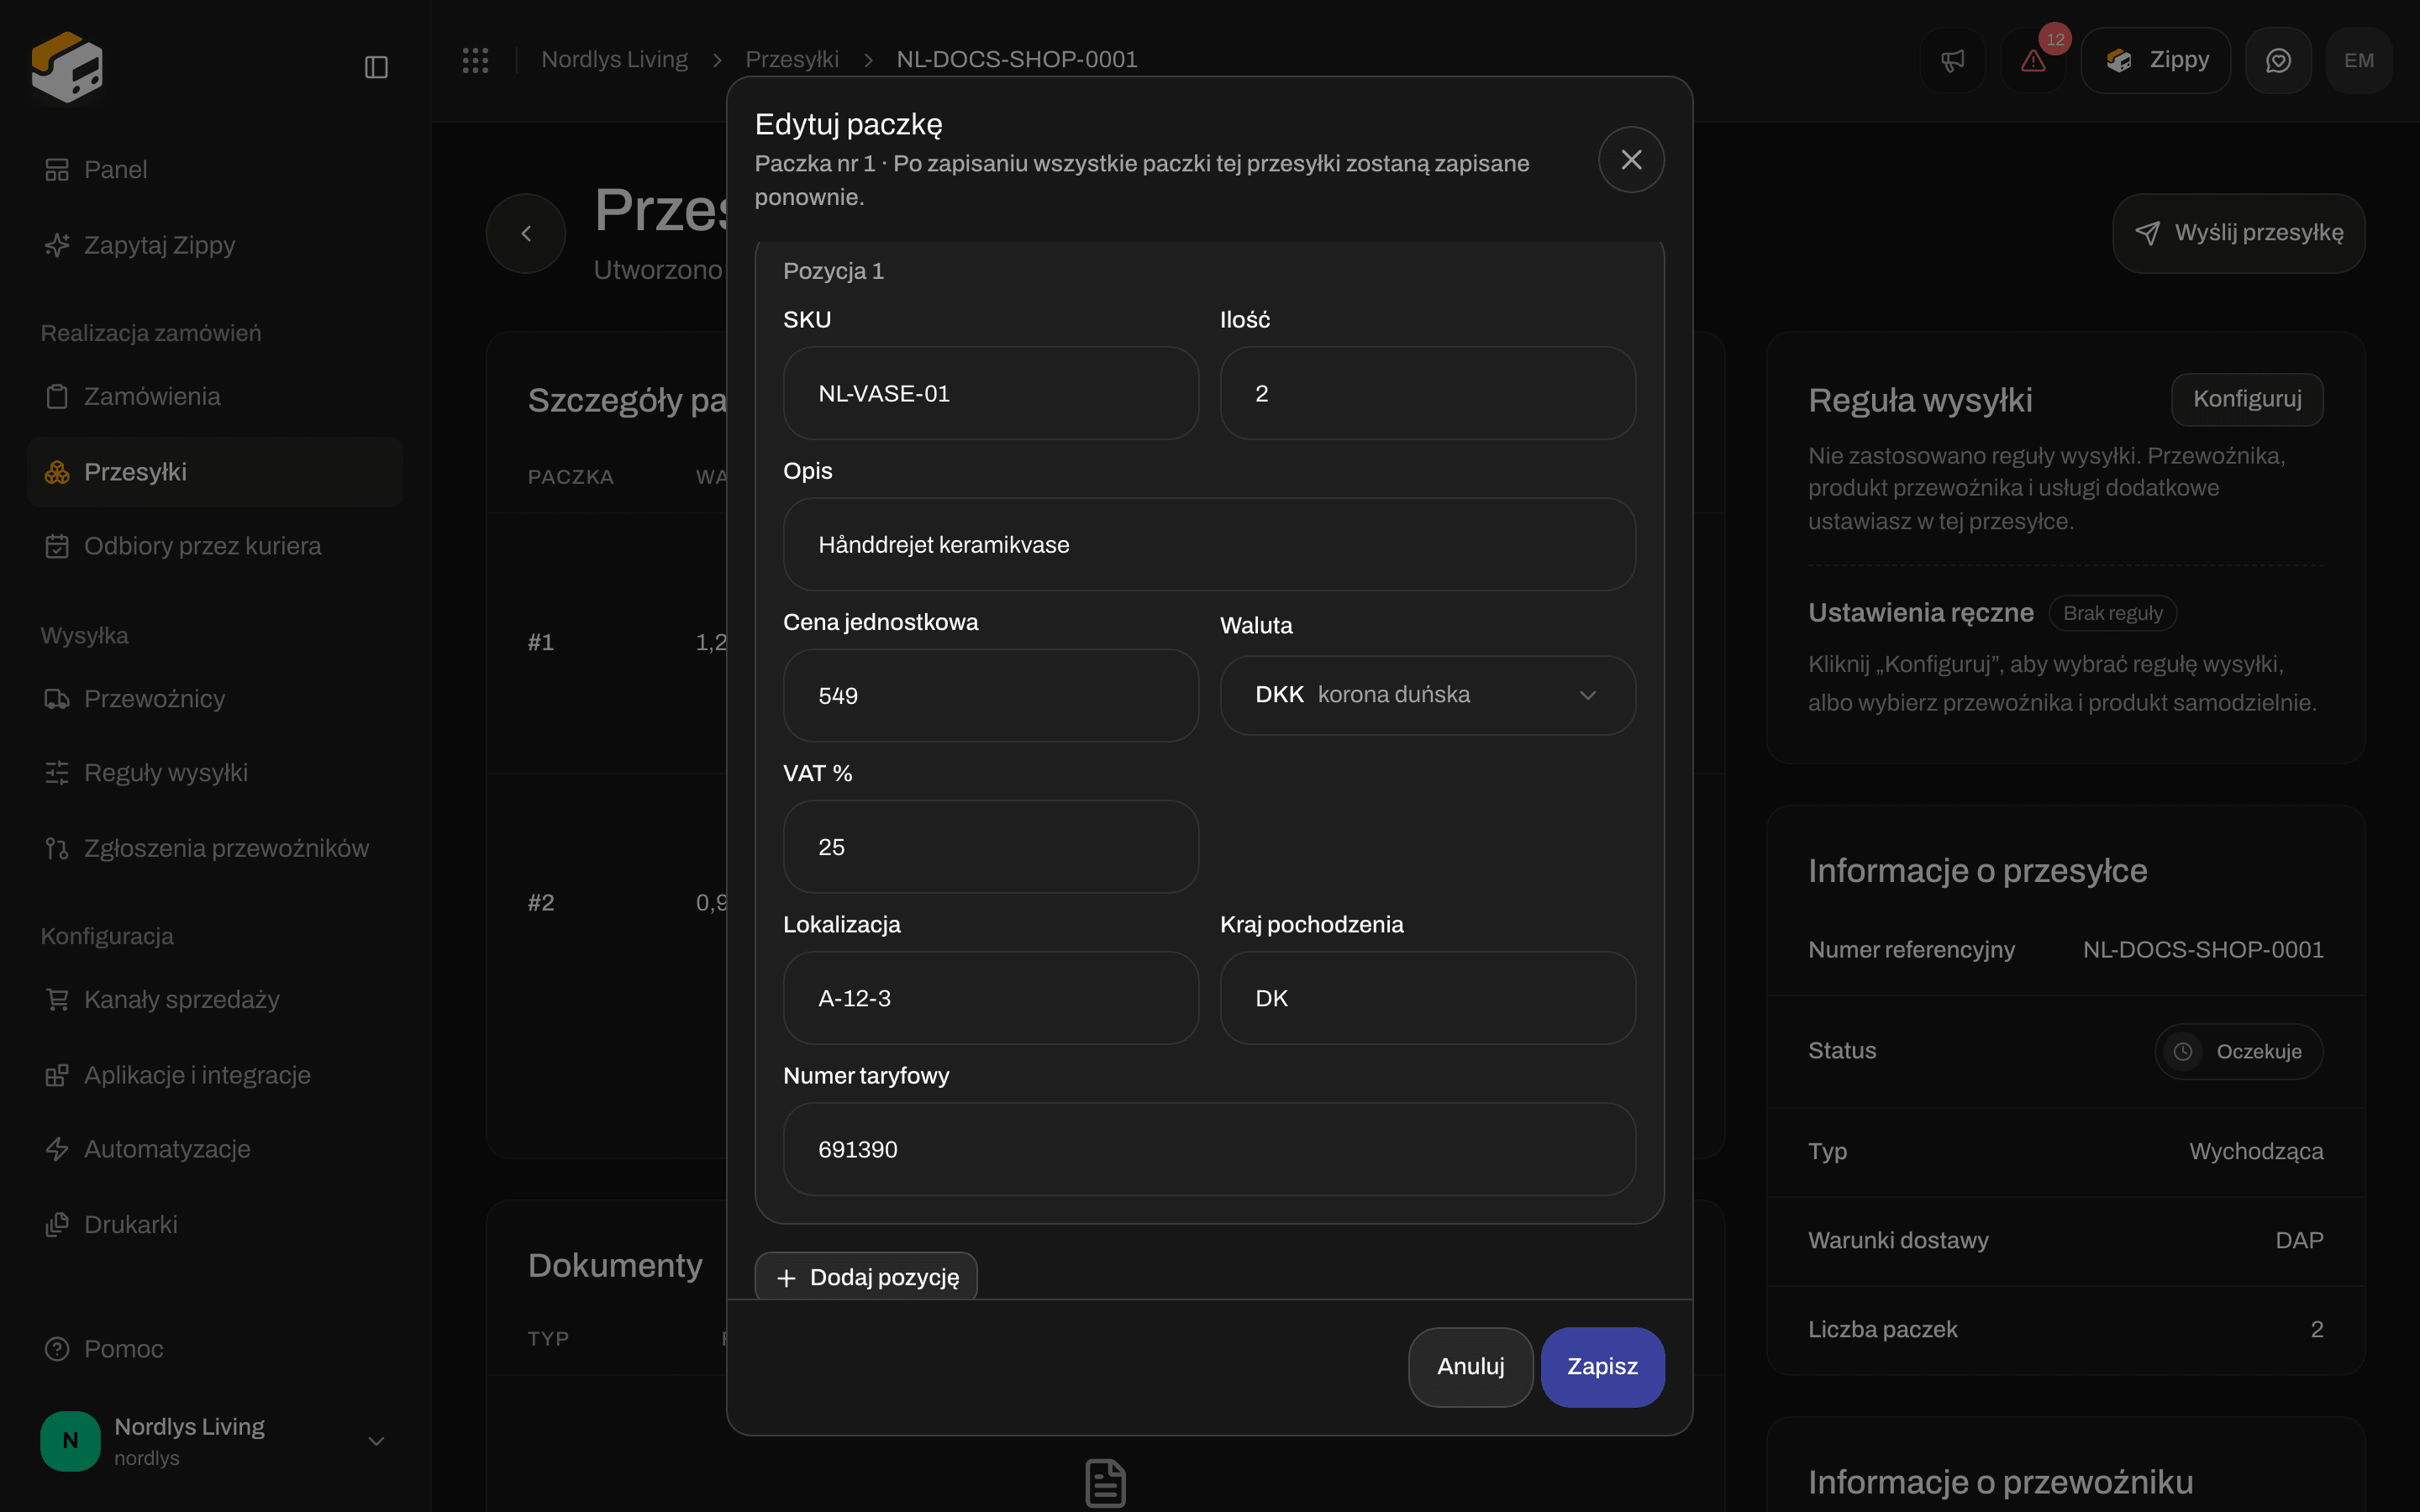Open the Waluta DKK dropdown
The image size is (2420, 1512).
click(x=1427, y=695)
